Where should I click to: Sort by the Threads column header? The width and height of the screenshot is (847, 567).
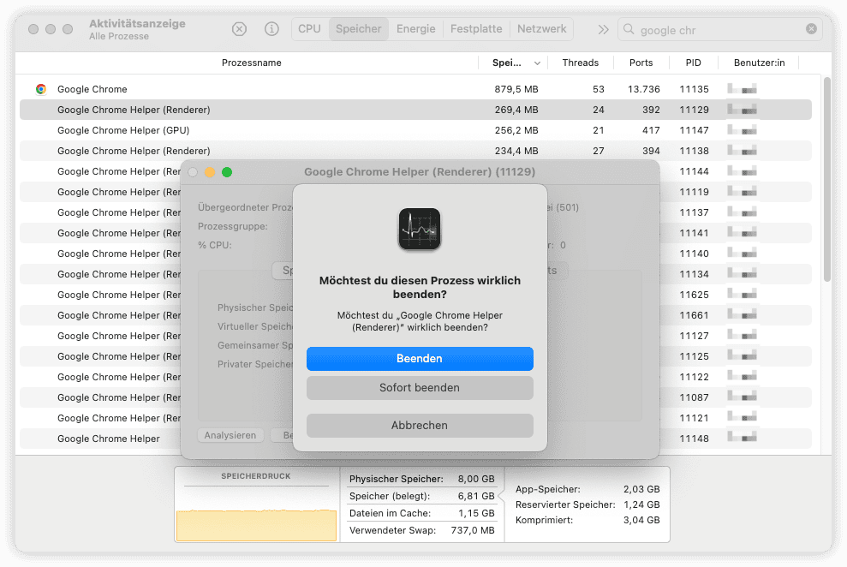581,63
